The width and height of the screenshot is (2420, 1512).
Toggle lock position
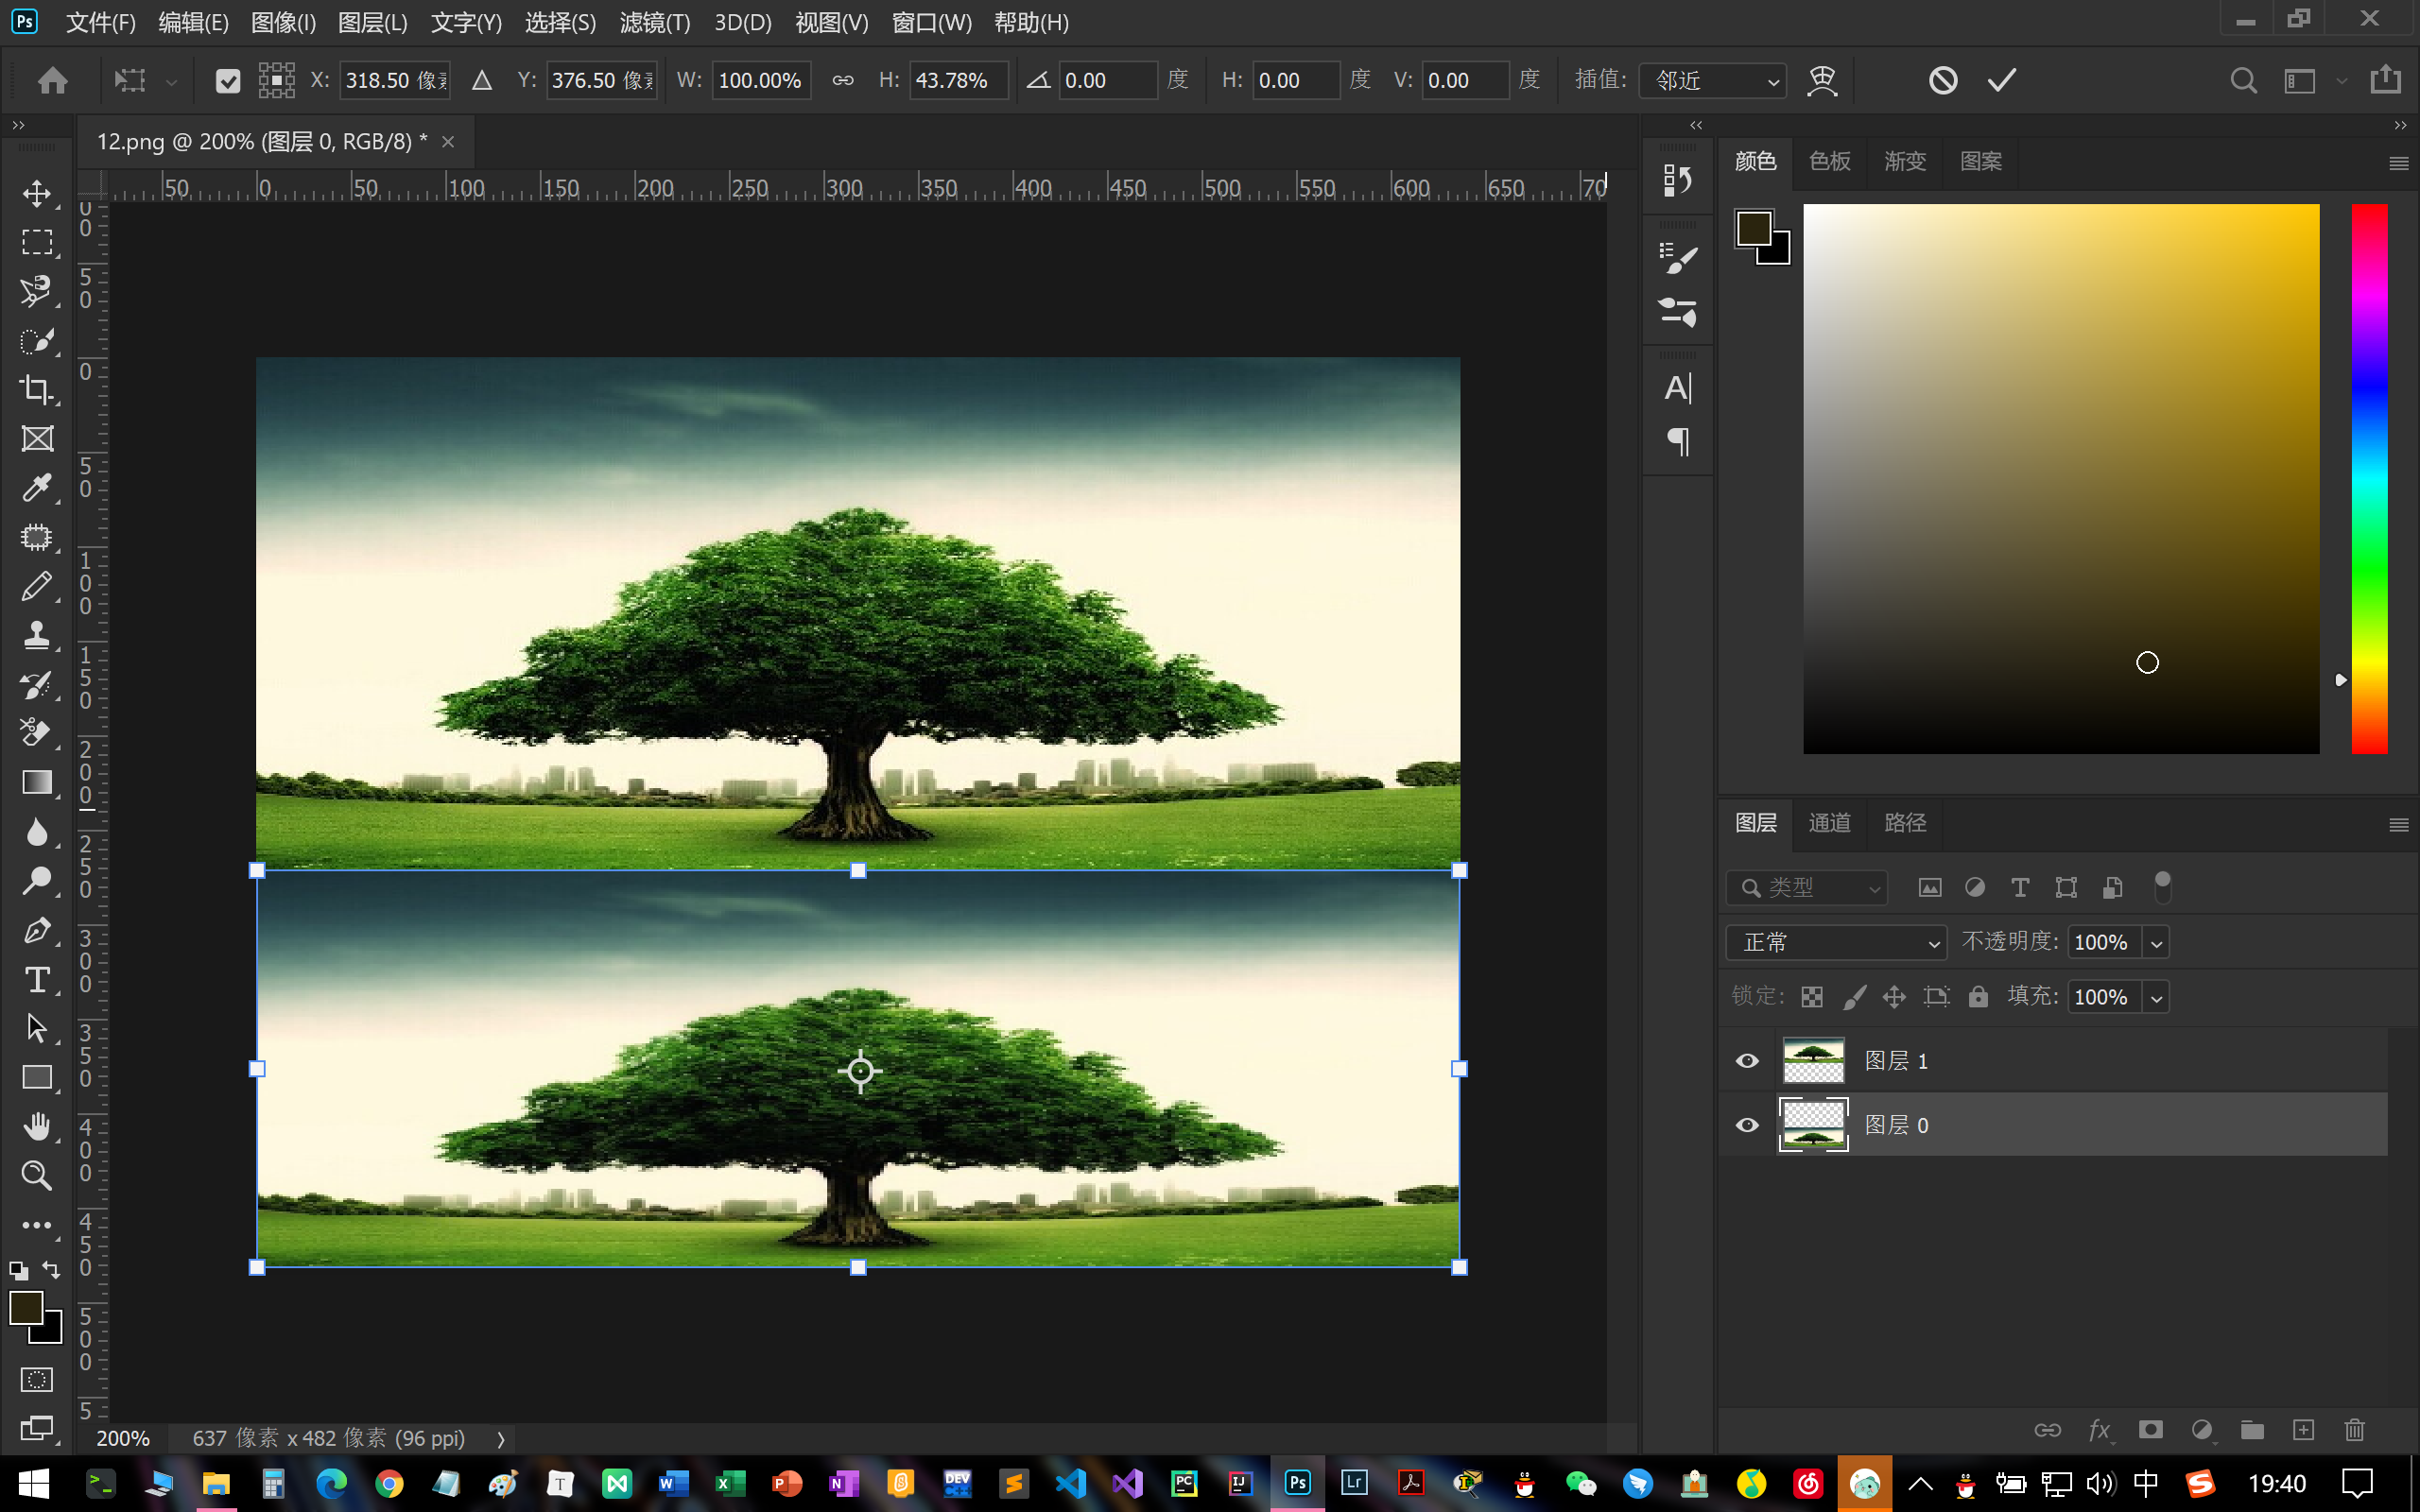pos(1894,997)
